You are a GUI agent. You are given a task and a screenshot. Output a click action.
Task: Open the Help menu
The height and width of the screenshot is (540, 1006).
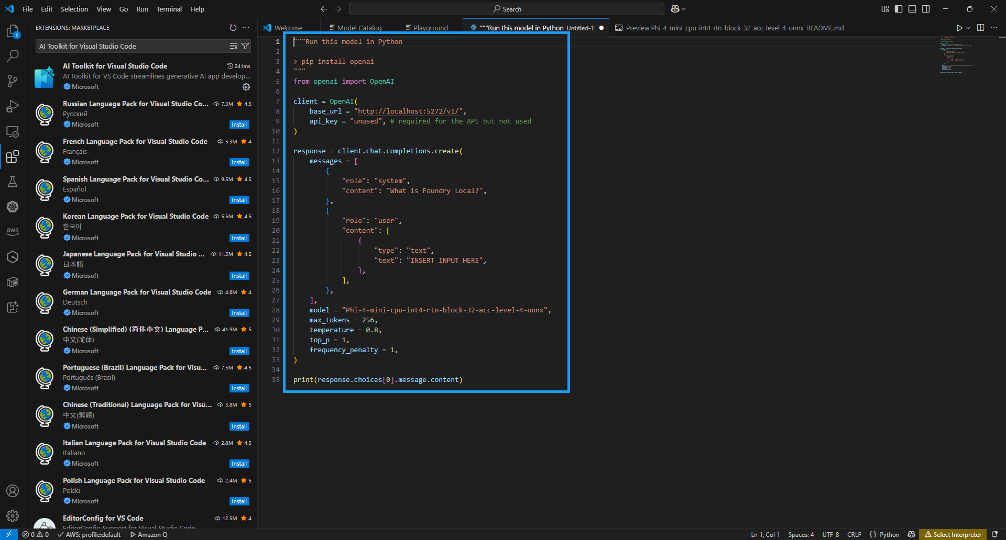pos(197,9)
